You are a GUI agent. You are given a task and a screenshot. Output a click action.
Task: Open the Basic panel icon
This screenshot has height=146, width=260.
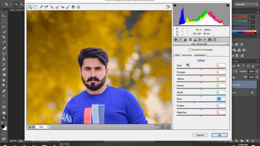click(175, 39)
